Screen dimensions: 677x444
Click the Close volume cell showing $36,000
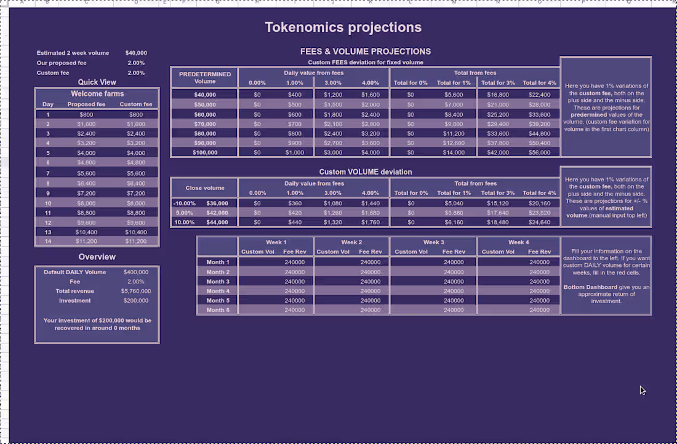click(218, 203)
